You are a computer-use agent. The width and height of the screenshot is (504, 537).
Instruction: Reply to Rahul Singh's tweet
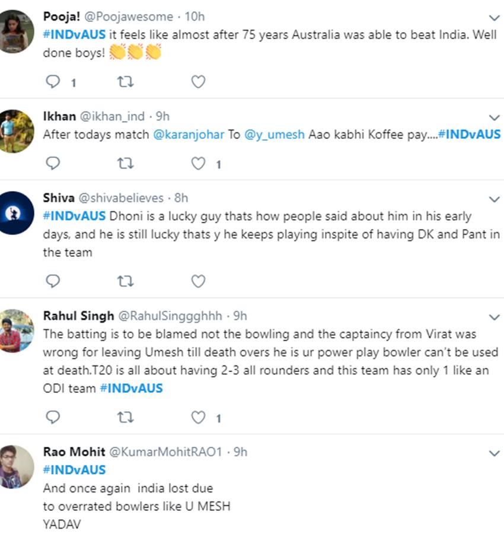[x=53, y=418]
